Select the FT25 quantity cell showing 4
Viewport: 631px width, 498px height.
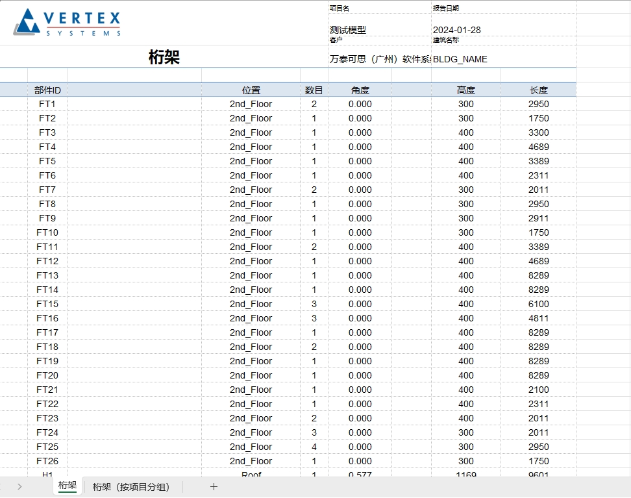(x=314, y=447)
